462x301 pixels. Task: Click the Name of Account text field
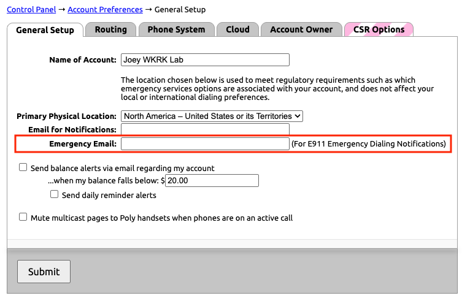click(205, 59)
